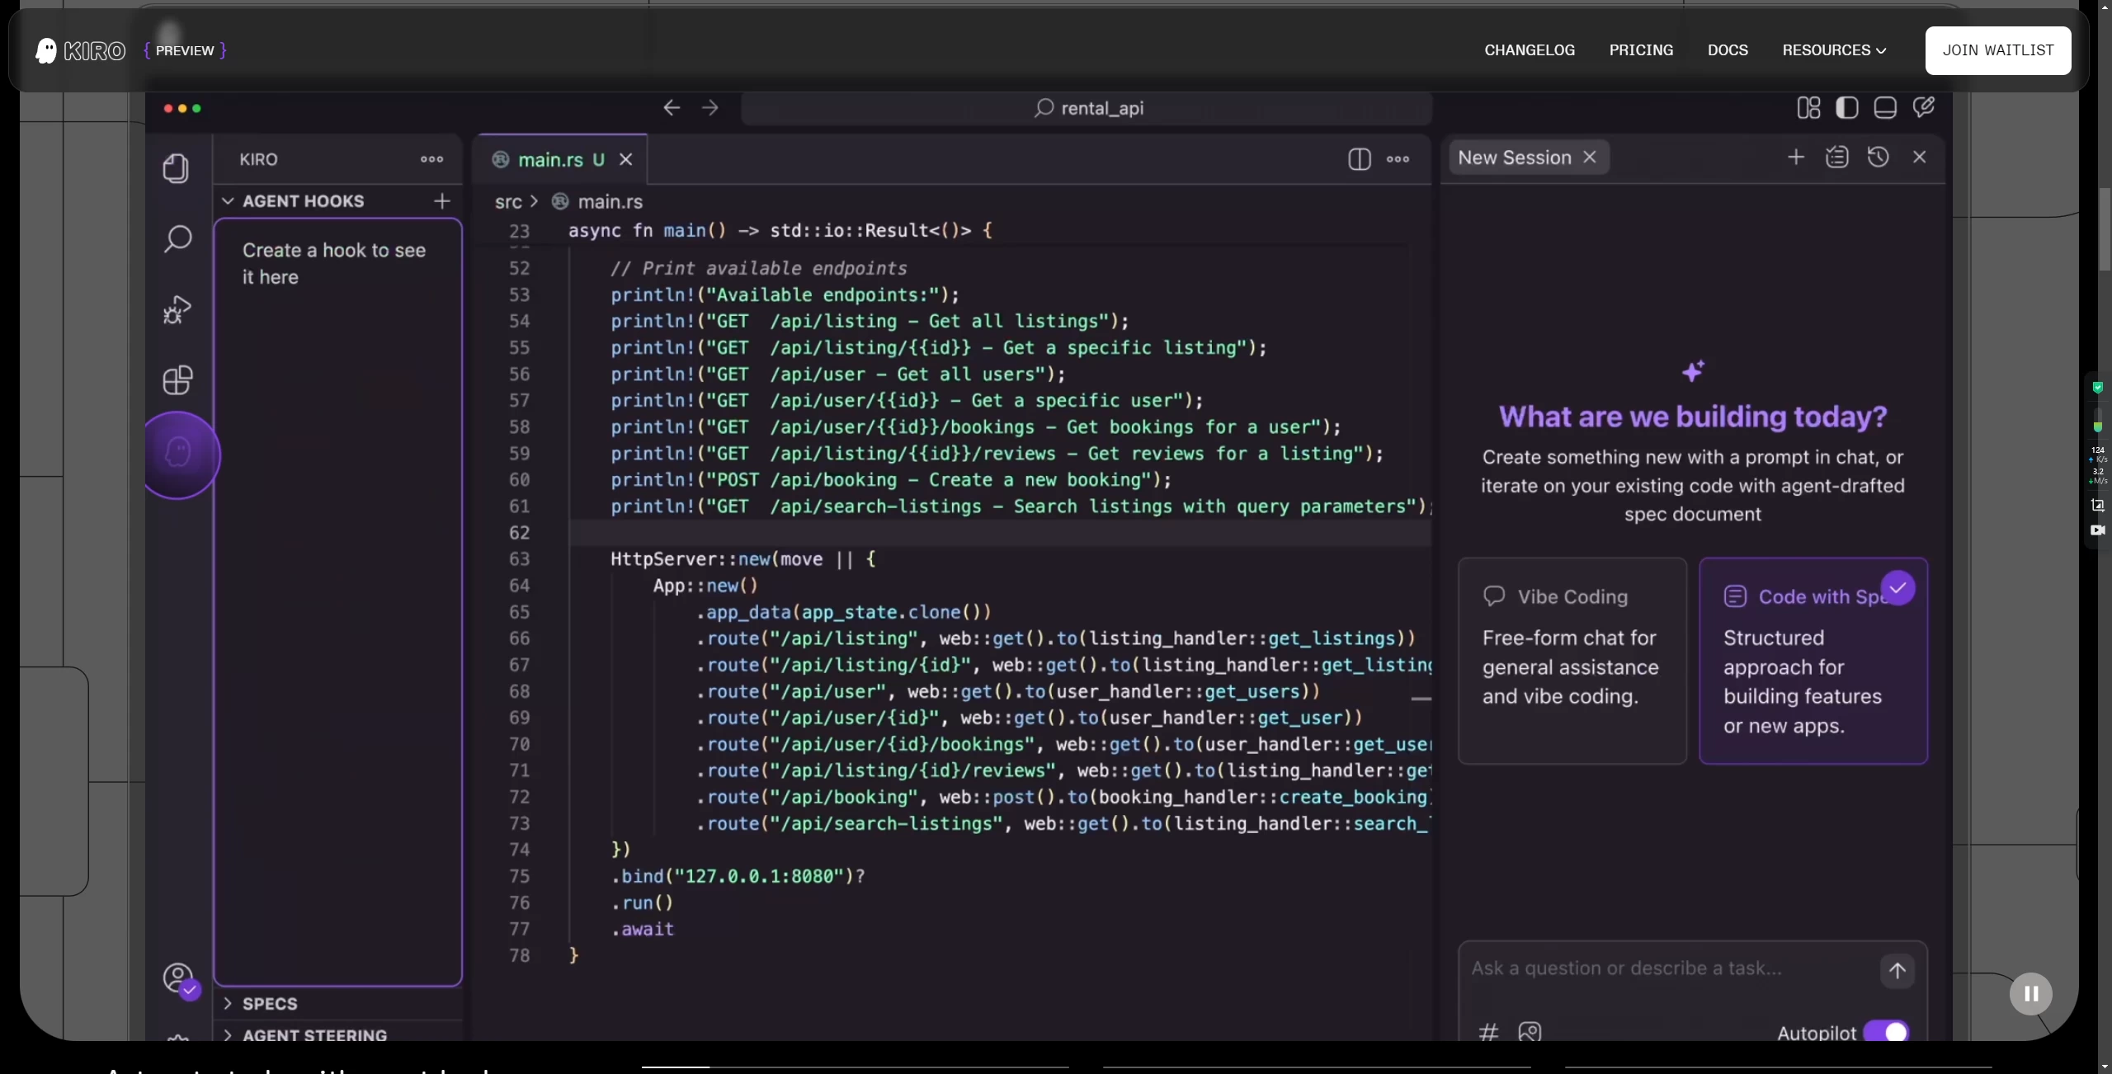Click the first video progress bar segment
Screen dimensions: 2112x1074
[855, 1067]
